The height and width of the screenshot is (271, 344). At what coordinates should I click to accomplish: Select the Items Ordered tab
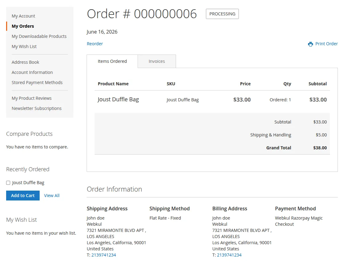click(x=112, y=61)
